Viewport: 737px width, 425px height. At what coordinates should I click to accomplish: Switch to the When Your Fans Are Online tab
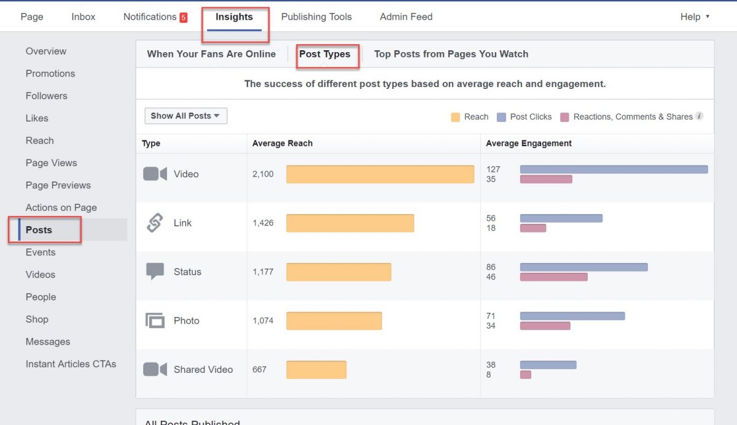(x=211, y=54)
